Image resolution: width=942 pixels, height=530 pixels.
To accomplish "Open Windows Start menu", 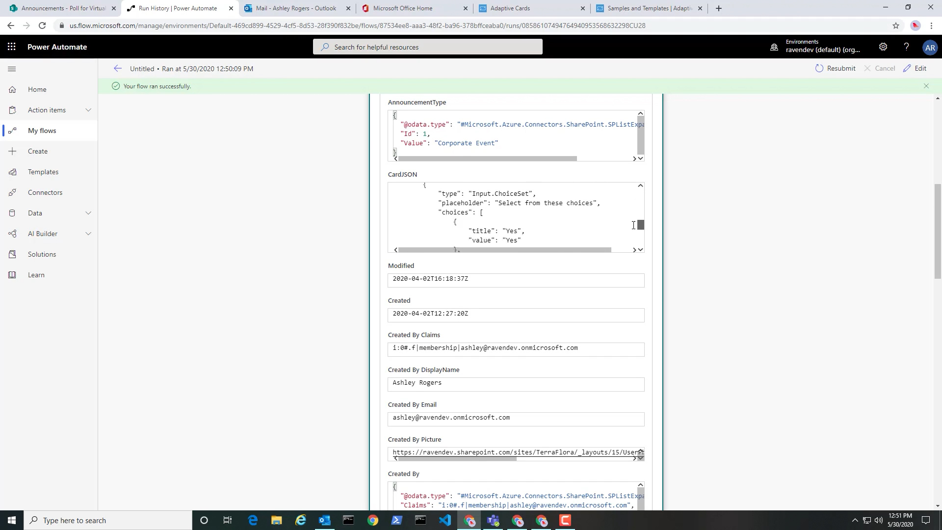I will [12, 520].
